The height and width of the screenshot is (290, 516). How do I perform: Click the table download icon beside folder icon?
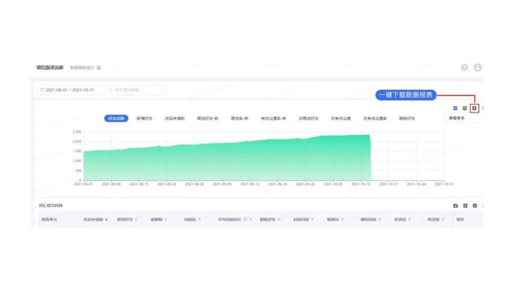[465, 205]
